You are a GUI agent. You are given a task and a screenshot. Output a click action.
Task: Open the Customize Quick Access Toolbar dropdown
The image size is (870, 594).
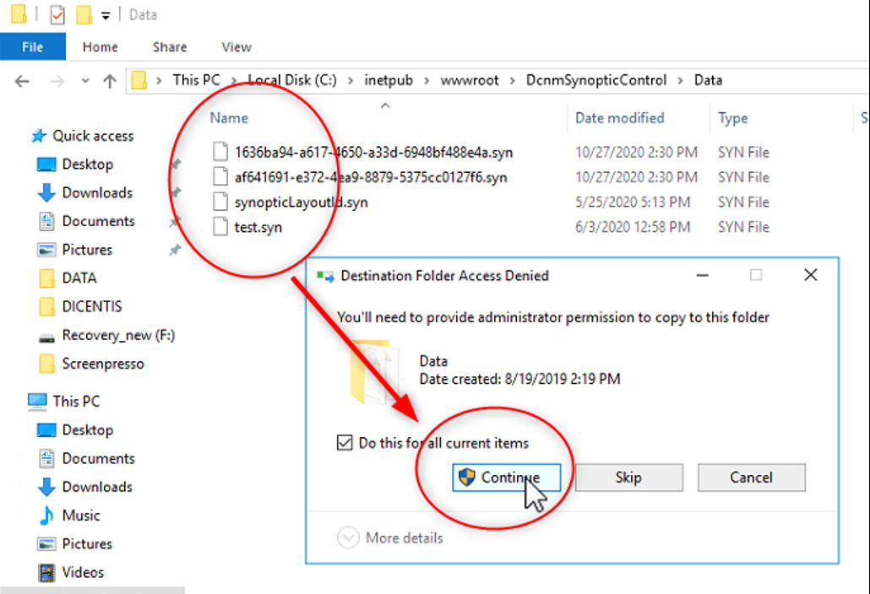point(106,16)
